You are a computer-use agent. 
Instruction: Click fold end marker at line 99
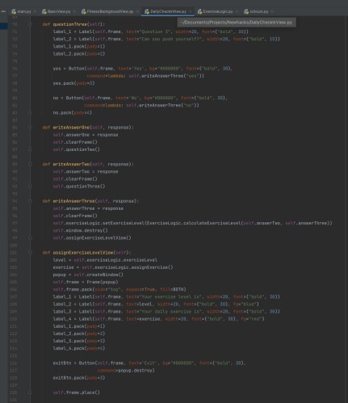tap(30, 237)
